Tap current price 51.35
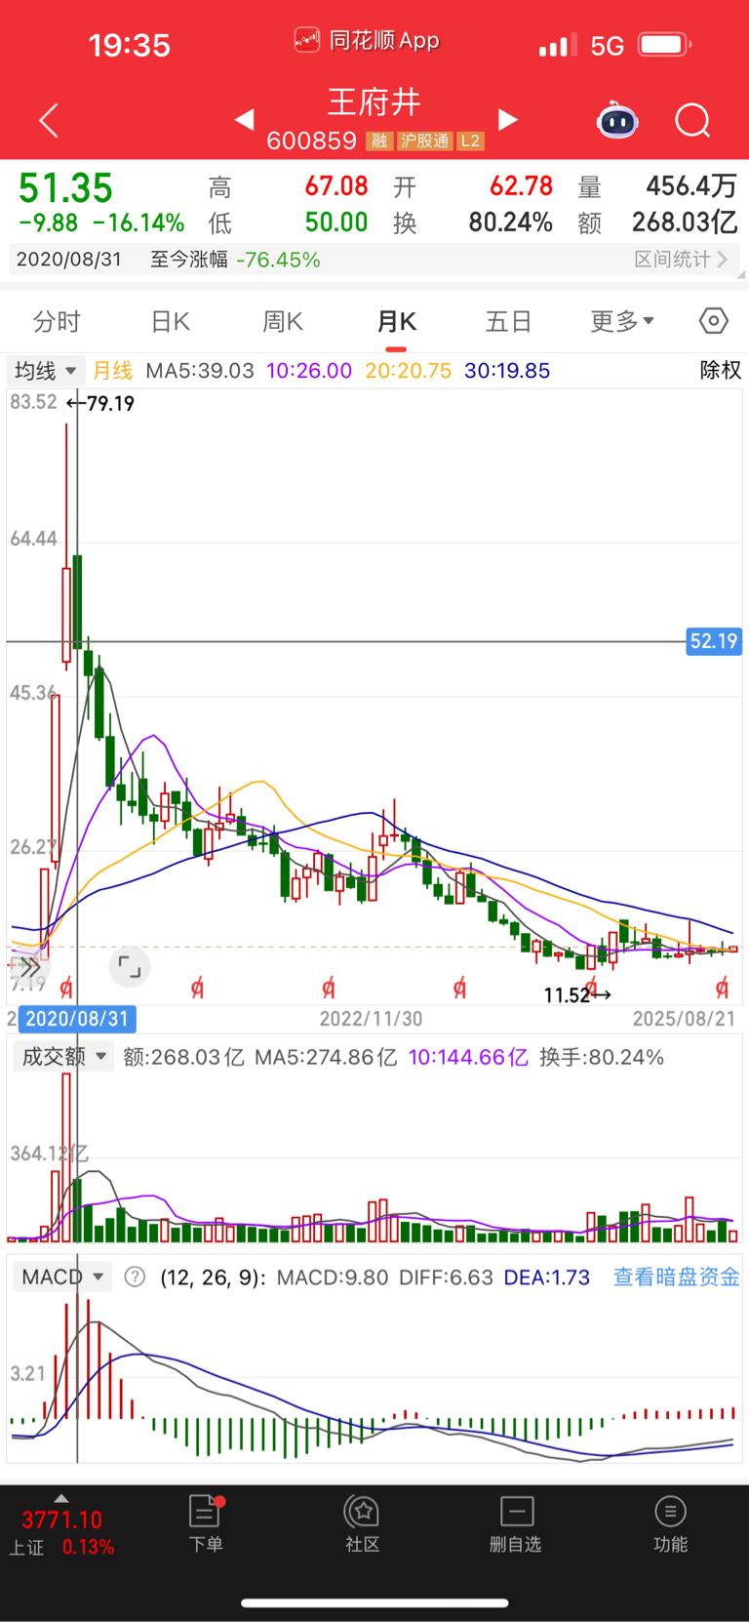The image size is (749, 1622). (65, 188)
